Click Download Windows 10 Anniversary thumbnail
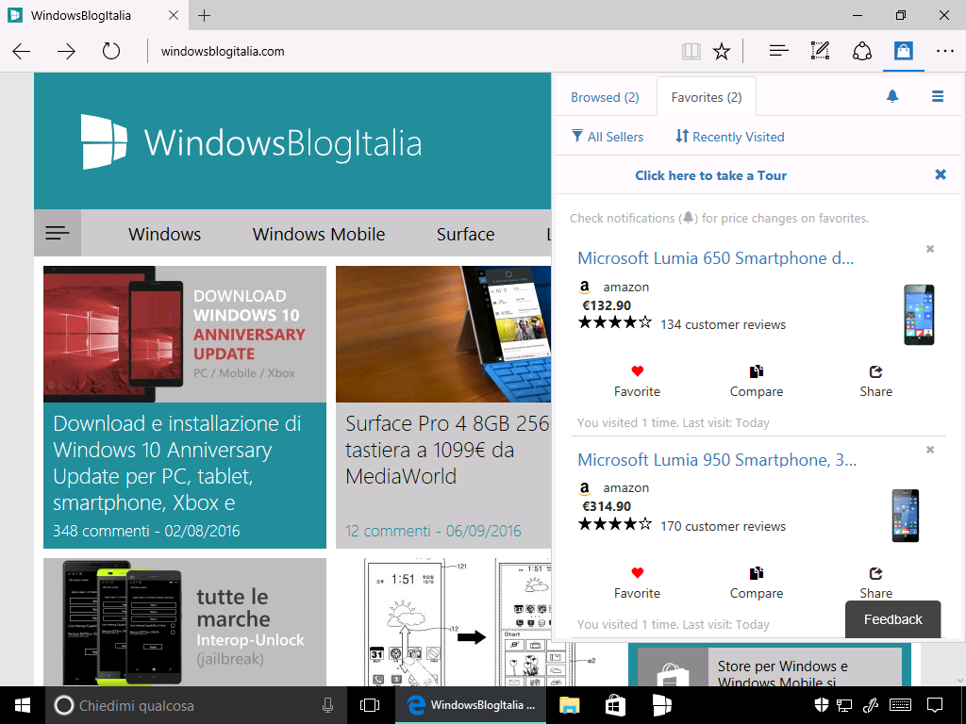The image size is (966, 724). pyautogui.click(x=184, y=335)
